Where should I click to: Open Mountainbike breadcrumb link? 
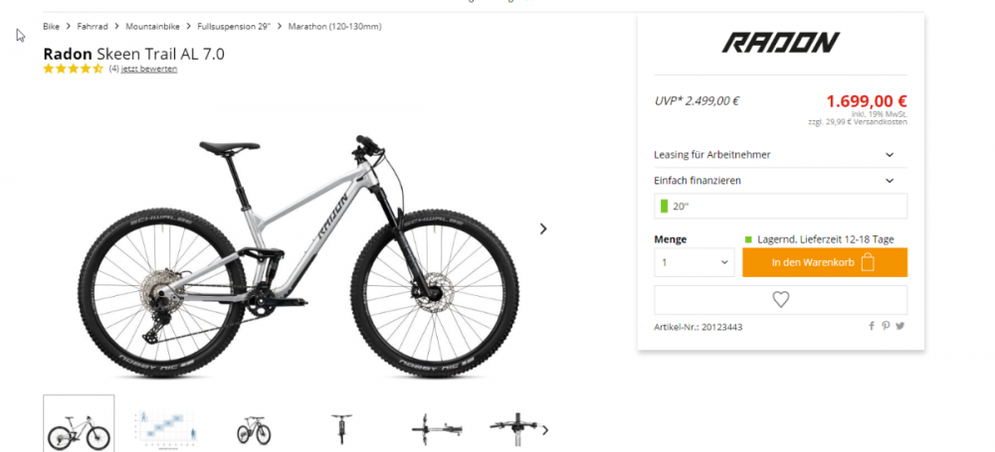click(152, 27)
